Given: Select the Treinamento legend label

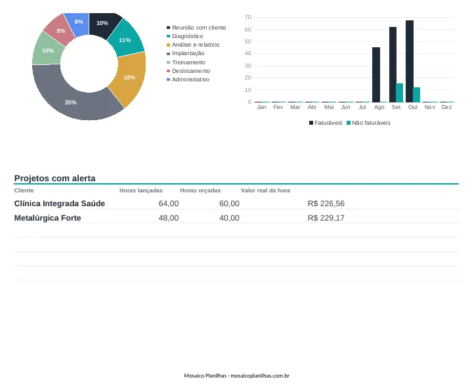Looking at the screenshot, I should (189, 62).
